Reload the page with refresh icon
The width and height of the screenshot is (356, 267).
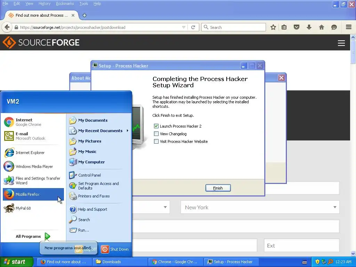(x=193, y=27)
